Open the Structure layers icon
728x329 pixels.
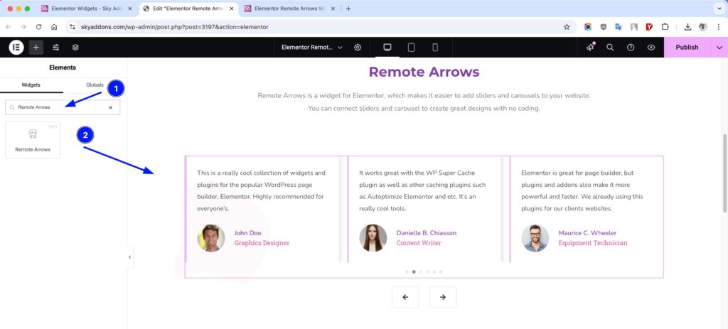[x=75, y=48]
